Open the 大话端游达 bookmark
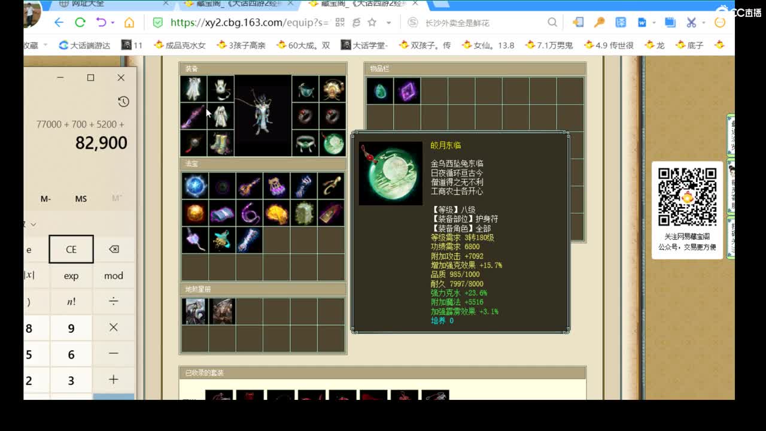 point(85,45)
